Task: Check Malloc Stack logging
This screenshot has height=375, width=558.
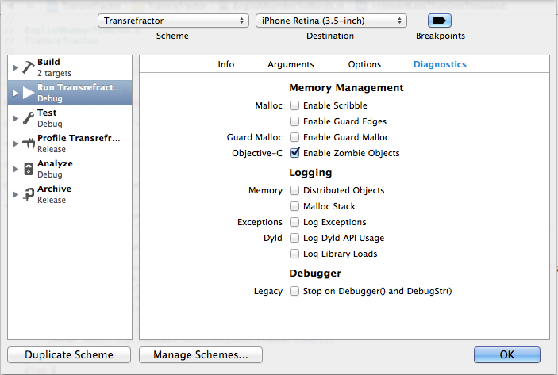Action: click(294, 206)
